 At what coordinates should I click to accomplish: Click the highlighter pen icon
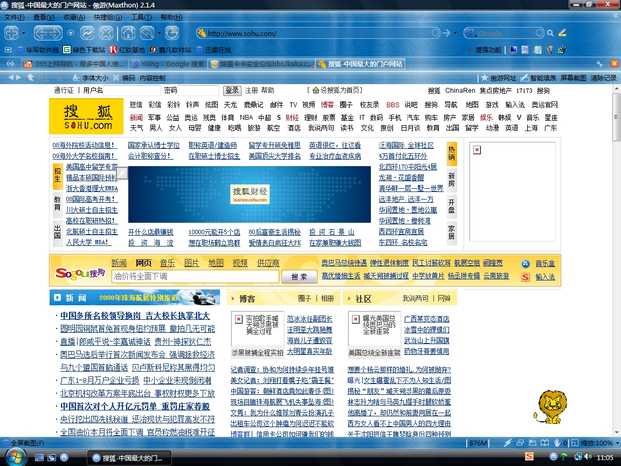(562, 33)
